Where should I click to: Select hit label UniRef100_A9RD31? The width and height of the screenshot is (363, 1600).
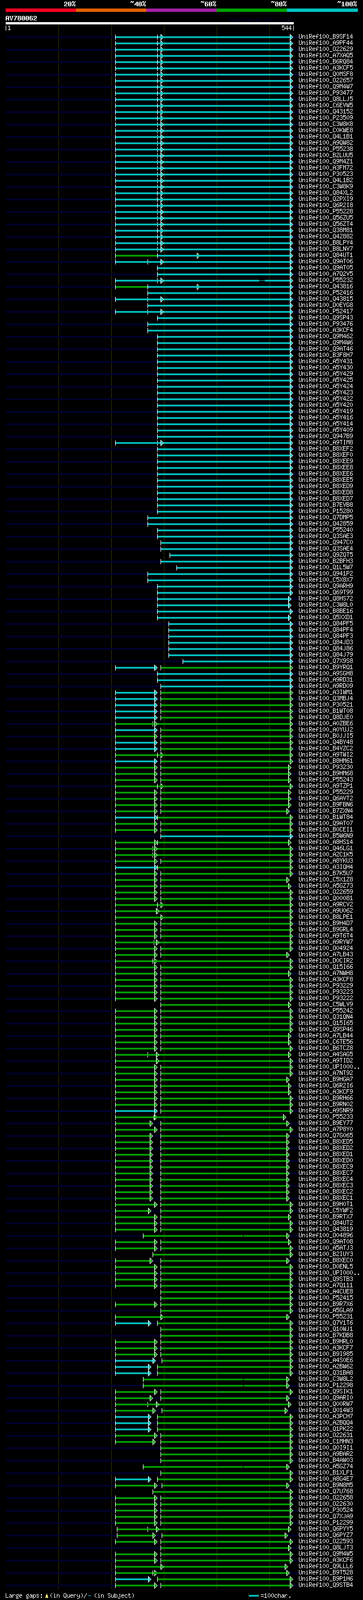(x=326, y=679)
